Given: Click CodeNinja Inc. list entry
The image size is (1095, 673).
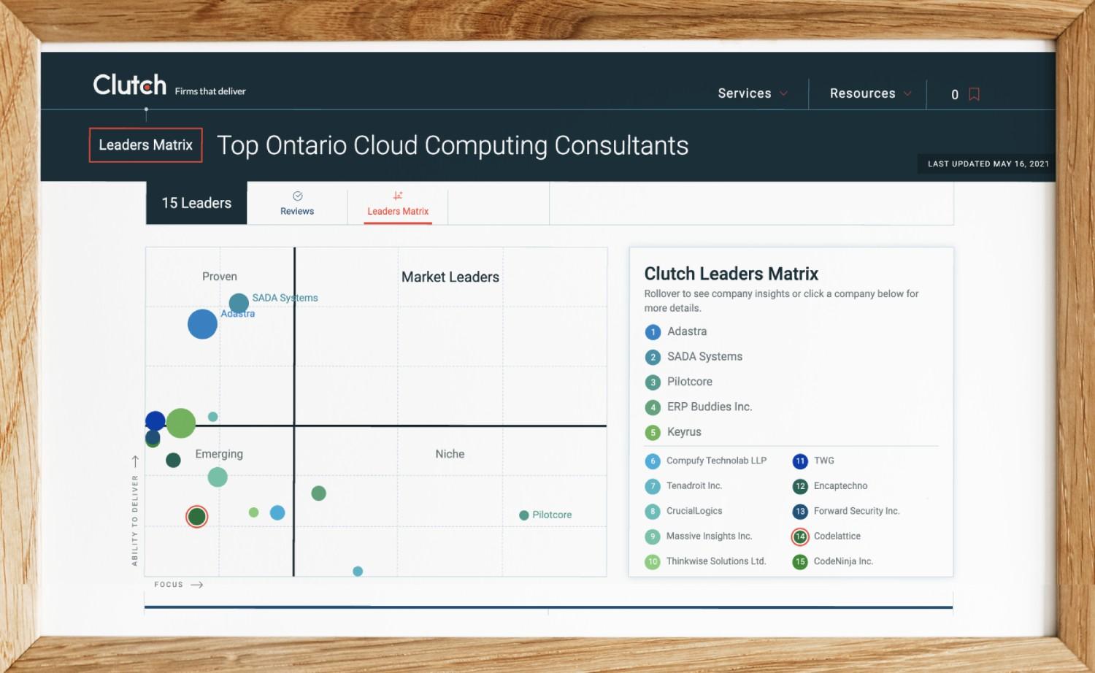Looking at the screenshot, I should tap(843, 561).
